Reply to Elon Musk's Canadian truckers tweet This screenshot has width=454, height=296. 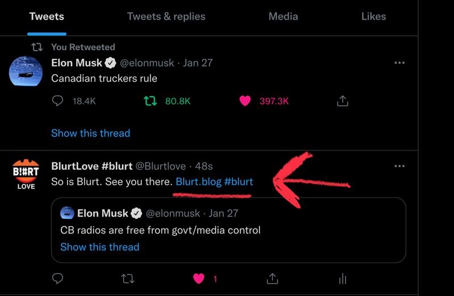click(57, 101)
